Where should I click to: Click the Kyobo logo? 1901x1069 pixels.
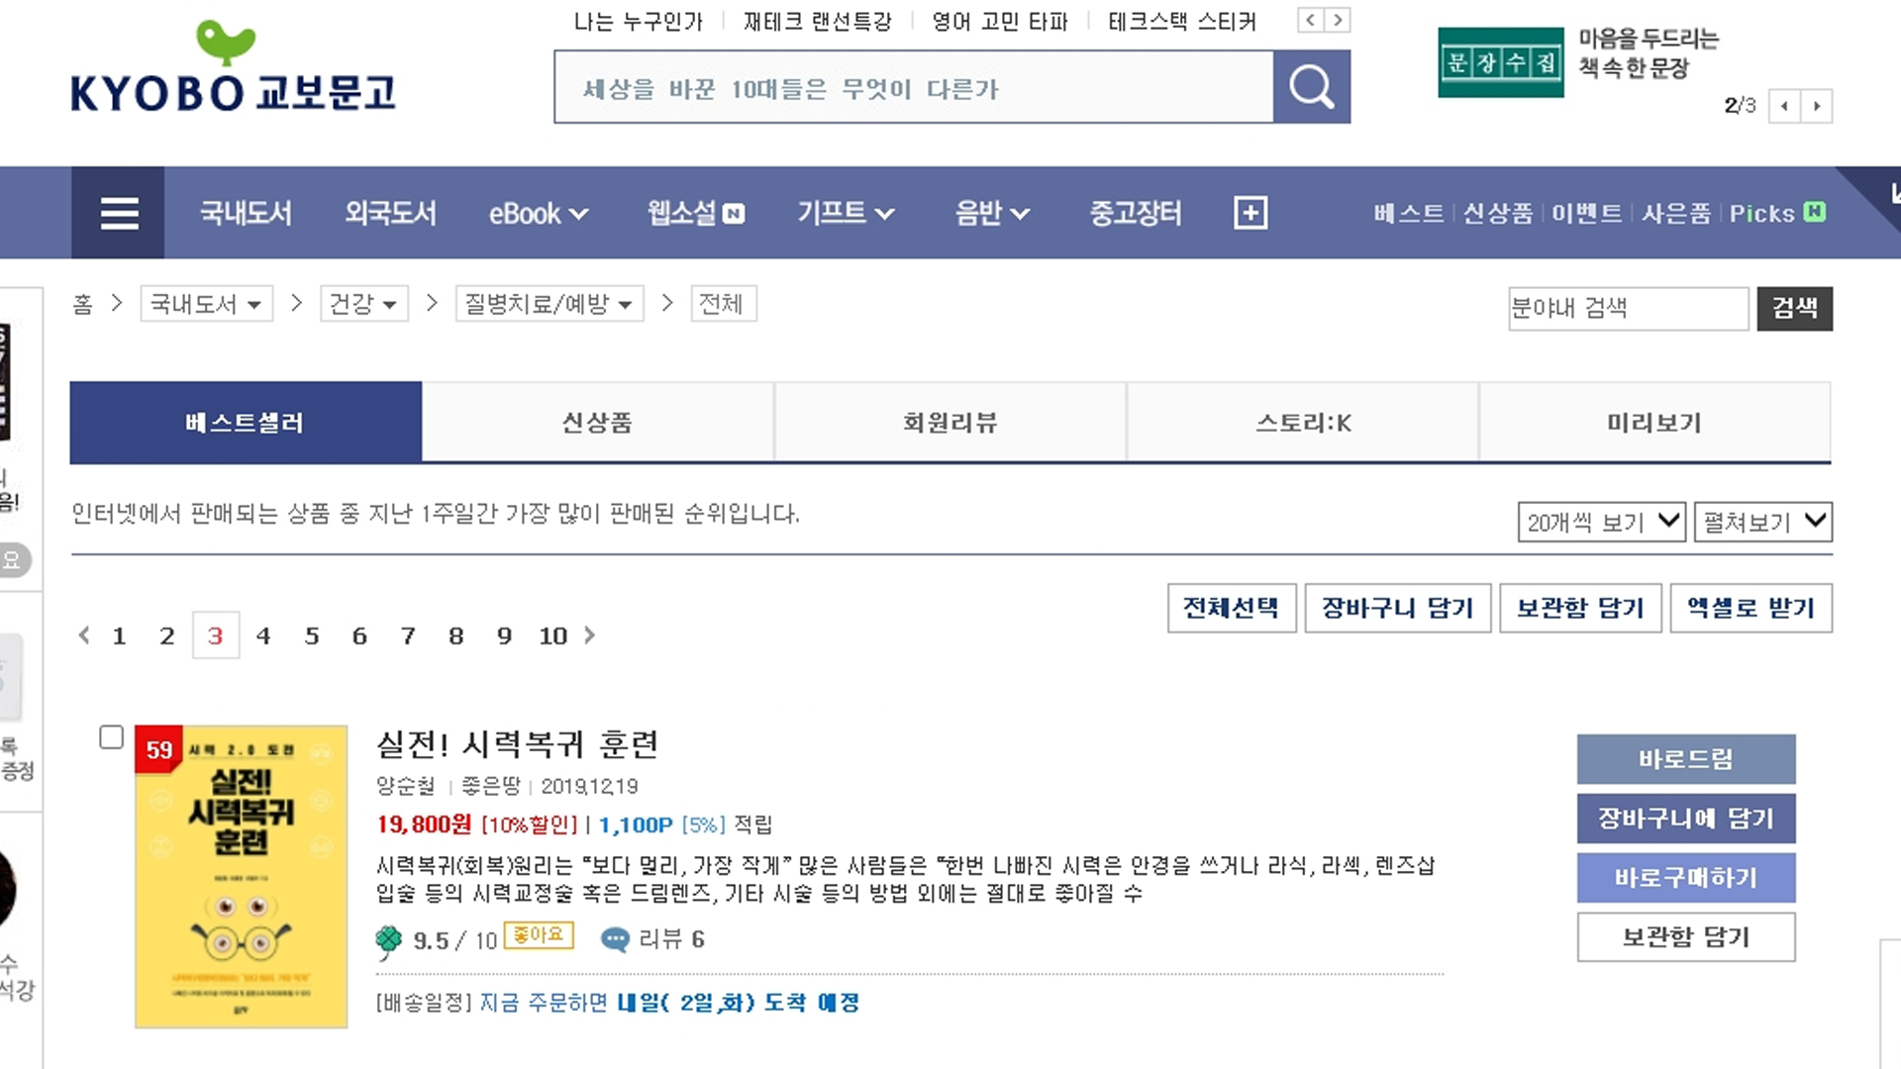[x=233, y=69]
